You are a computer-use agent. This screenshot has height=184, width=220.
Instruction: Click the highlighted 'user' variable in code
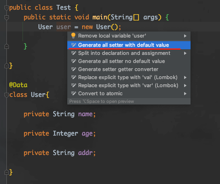click(x=64, y=27)
